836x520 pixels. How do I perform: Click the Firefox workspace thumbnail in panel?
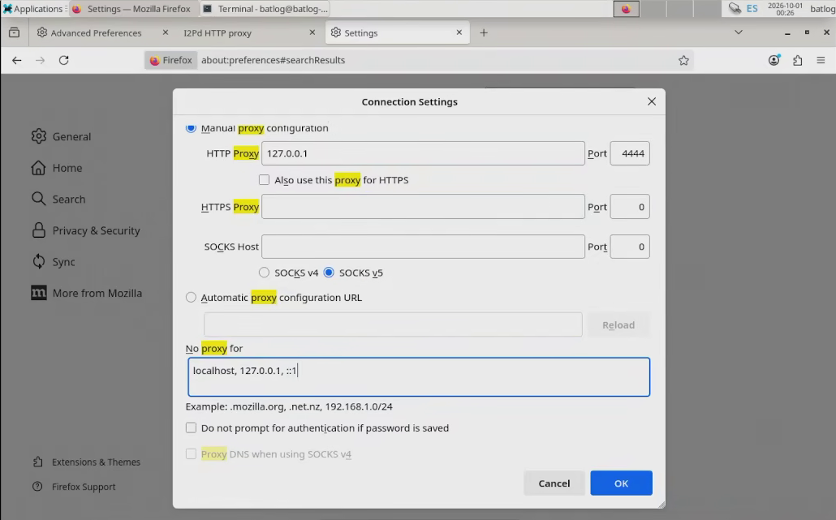[626, 9]
